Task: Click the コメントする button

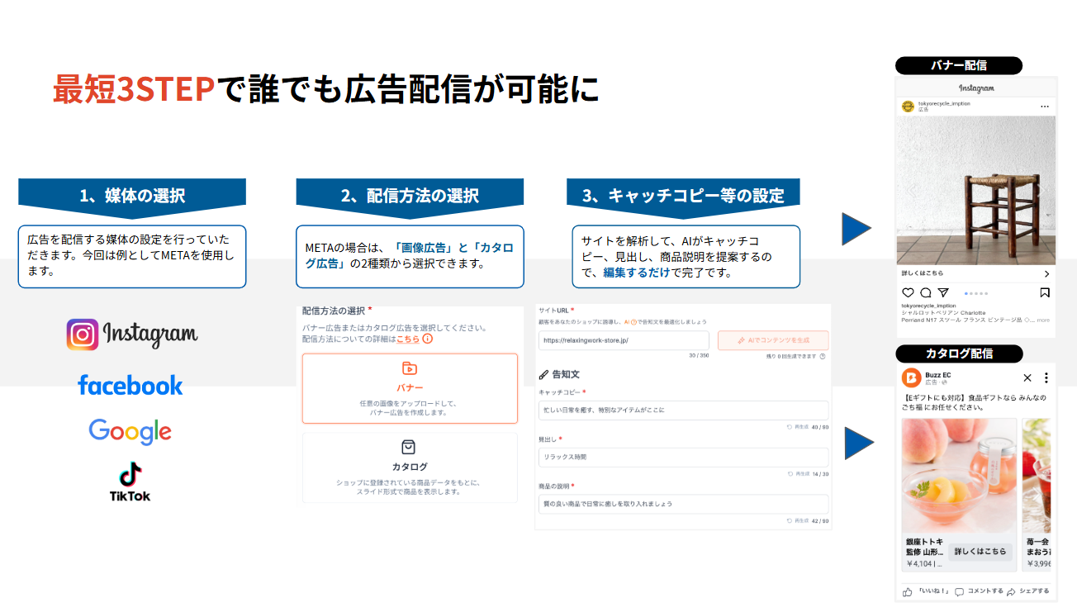Action: [979, 591]
